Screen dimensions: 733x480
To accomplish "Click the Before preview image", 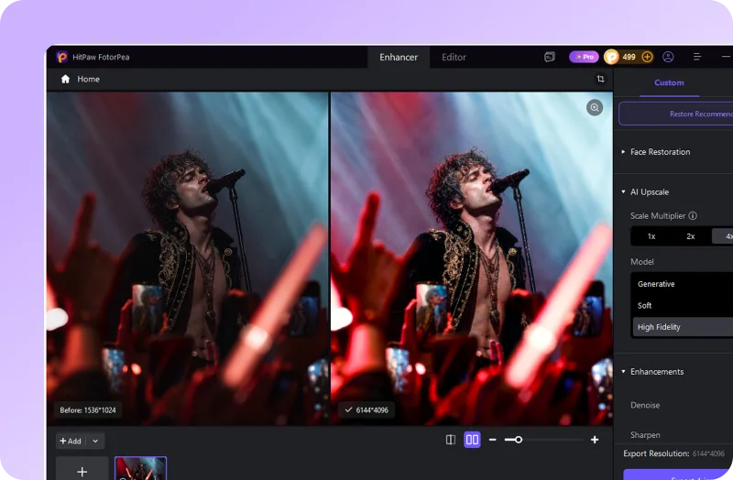I will pyautogui.click(x=188, y=258).
